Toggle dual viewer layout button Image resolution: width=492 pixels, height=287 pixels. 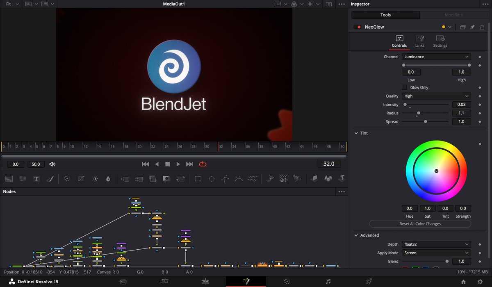(x=329, y=4)
